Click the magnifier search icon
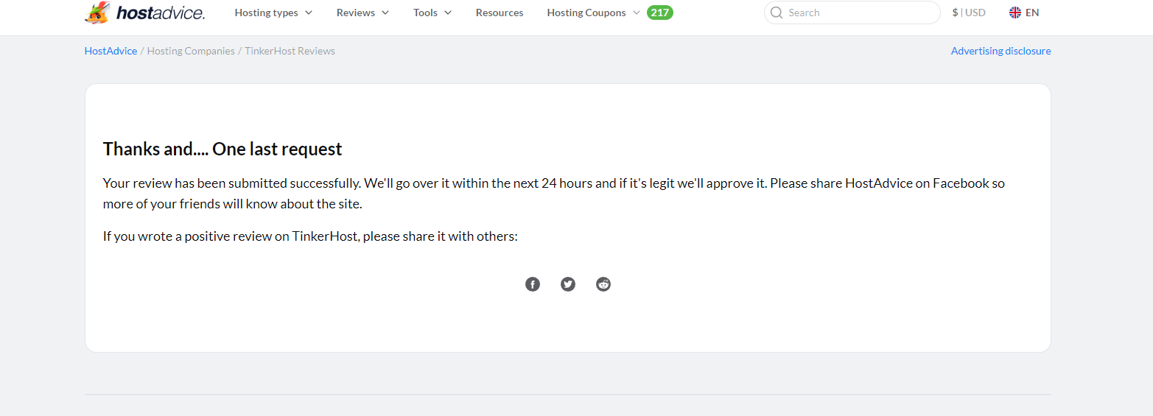Viewport: 1153px width, 416px height. click(x=777, y=13)
